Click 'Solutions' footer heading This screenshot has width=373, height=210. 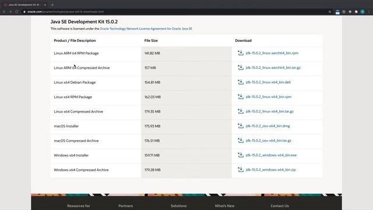(x=179, y=206)
